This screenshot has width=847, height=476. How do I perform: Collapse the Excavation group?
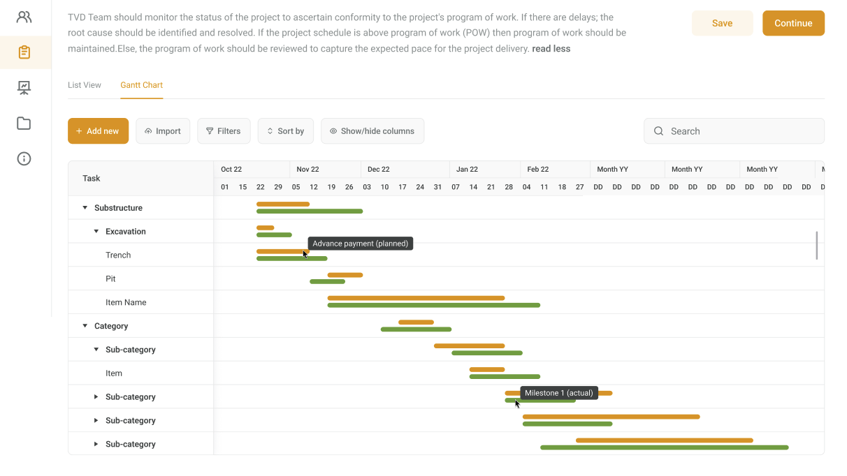tap(96, 232)
